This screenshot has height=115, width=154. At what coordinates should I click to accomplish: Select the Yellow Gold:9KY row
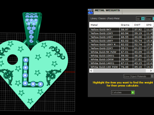121,29
